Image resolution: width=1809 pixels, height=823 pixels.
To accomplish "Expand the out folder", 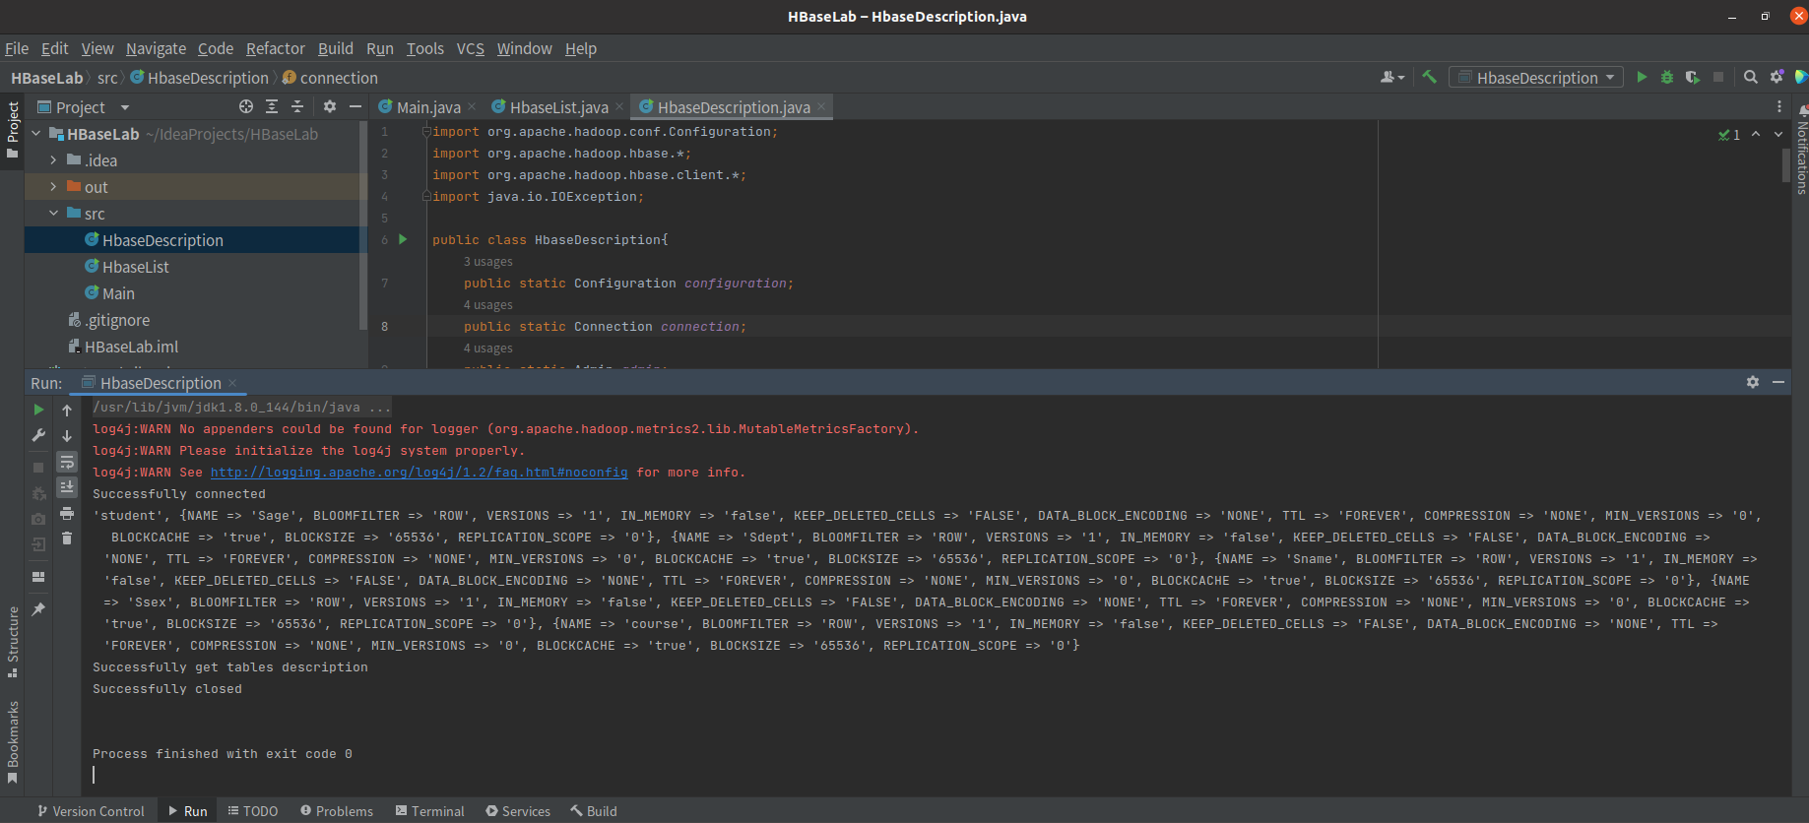I will [53, 186].
